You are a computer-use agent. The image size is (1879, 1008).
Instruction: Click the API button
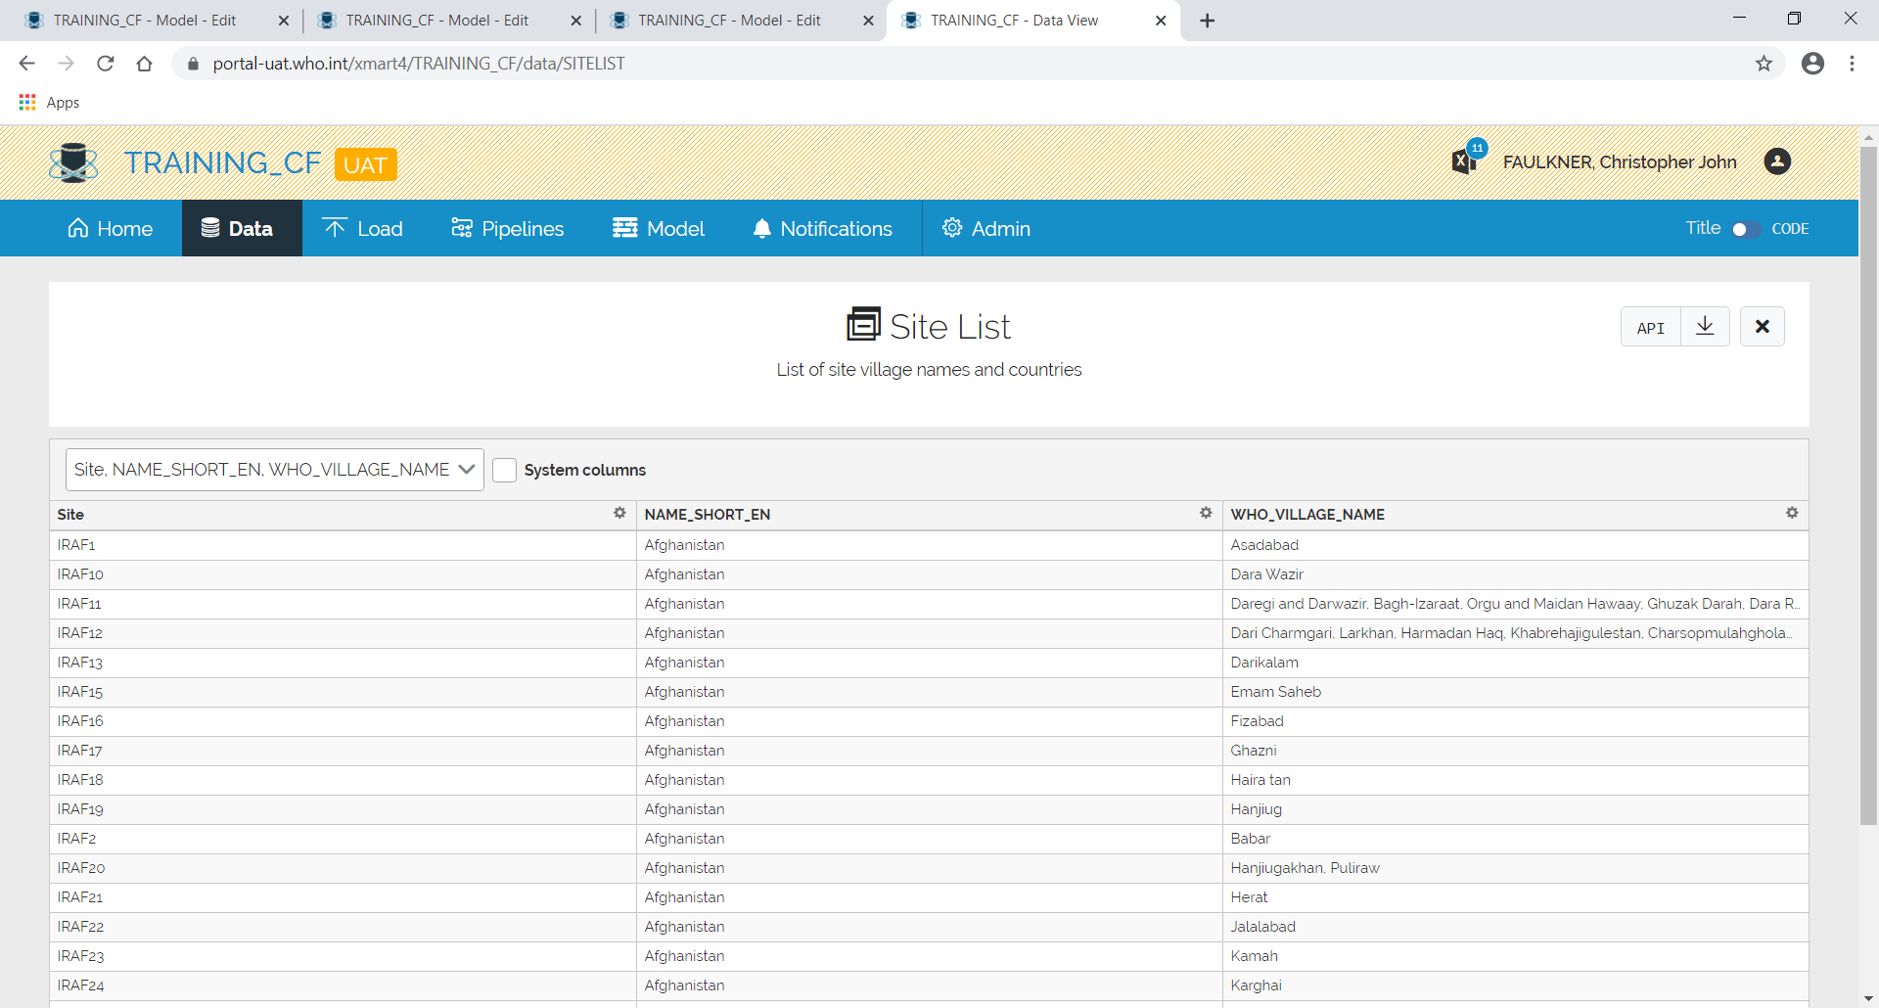point(1650,327)
